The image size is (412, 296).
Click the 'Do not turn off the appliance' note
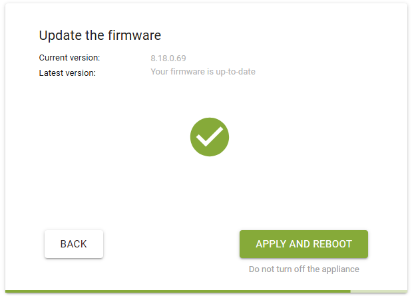(304, 269)
